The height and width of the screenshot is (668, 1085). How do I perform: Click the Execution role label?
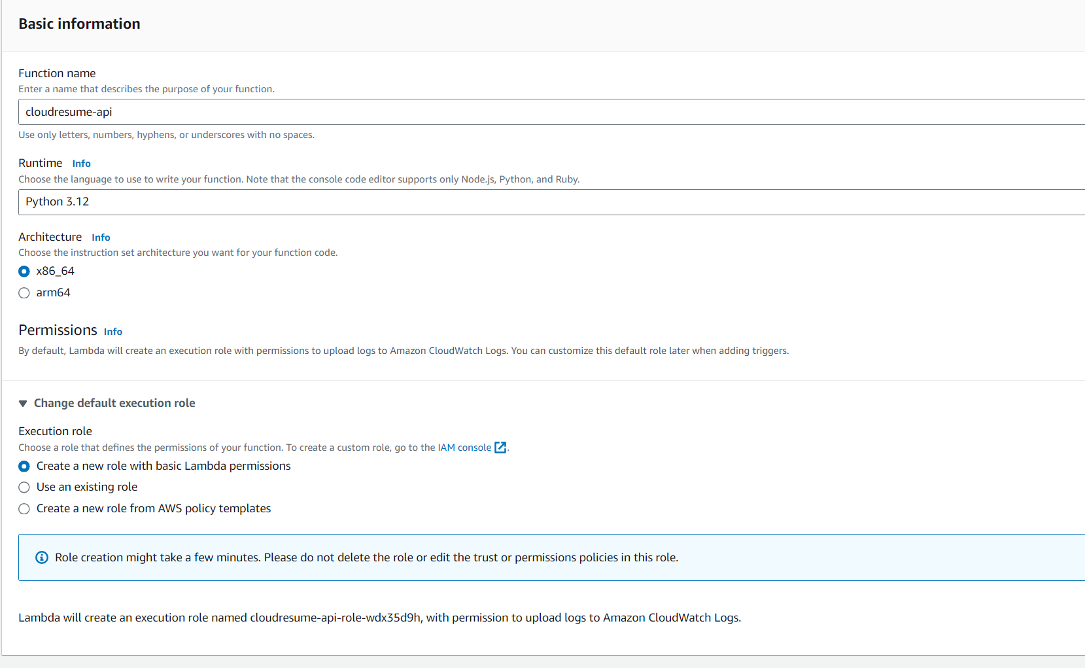55,431
